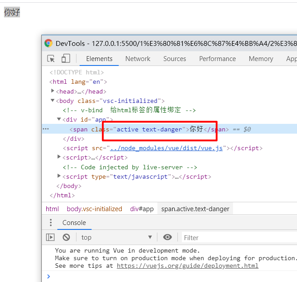Click the "Make sure to turn on production mode" console line
This screenshot has width=297, height=282.
pos(175,258)
